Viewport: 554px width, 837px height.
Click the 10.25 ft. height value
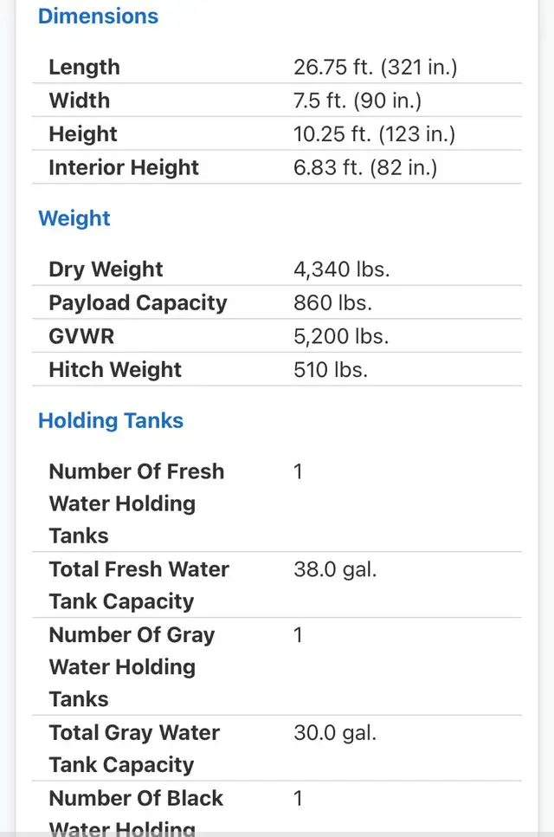pyautogui.click(x=374, y=134)
